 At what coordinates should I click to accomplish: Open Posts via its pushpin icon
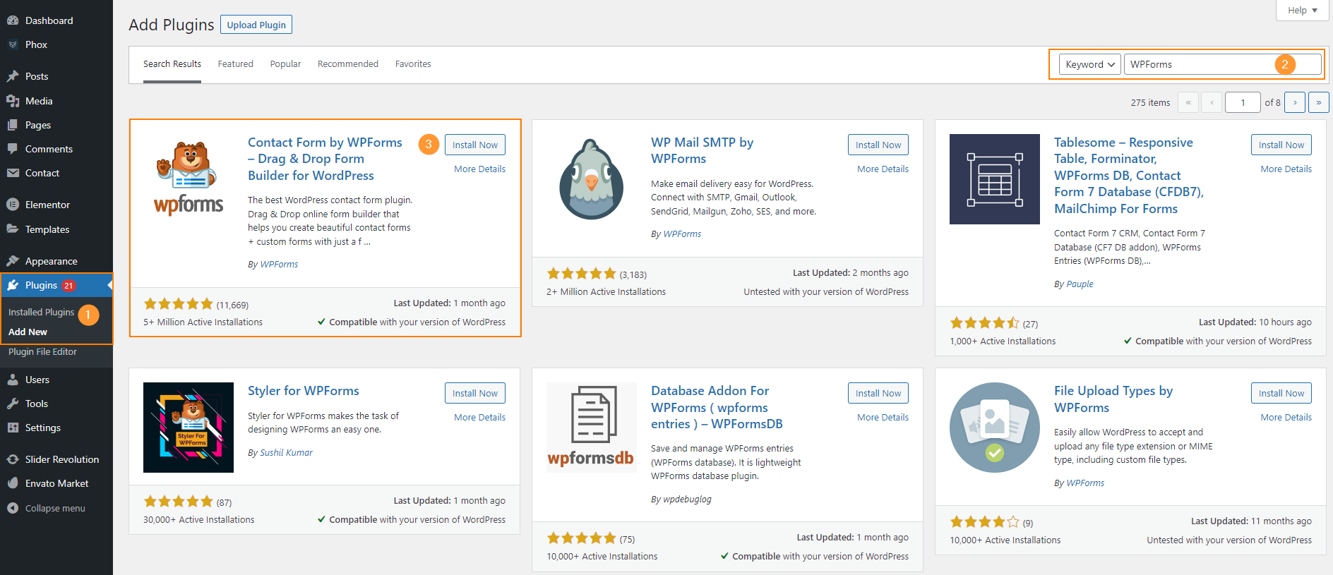click(x=13, y=76)
